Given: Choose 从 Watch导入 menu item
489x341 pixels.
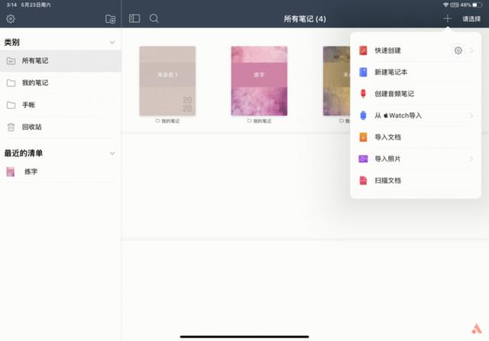Looking at the screenshot, I should (x=416, y=115).
